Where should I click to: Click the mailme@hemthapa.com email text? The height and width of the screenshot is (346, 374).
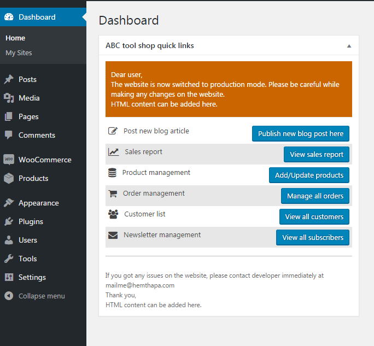click(140, 285)
